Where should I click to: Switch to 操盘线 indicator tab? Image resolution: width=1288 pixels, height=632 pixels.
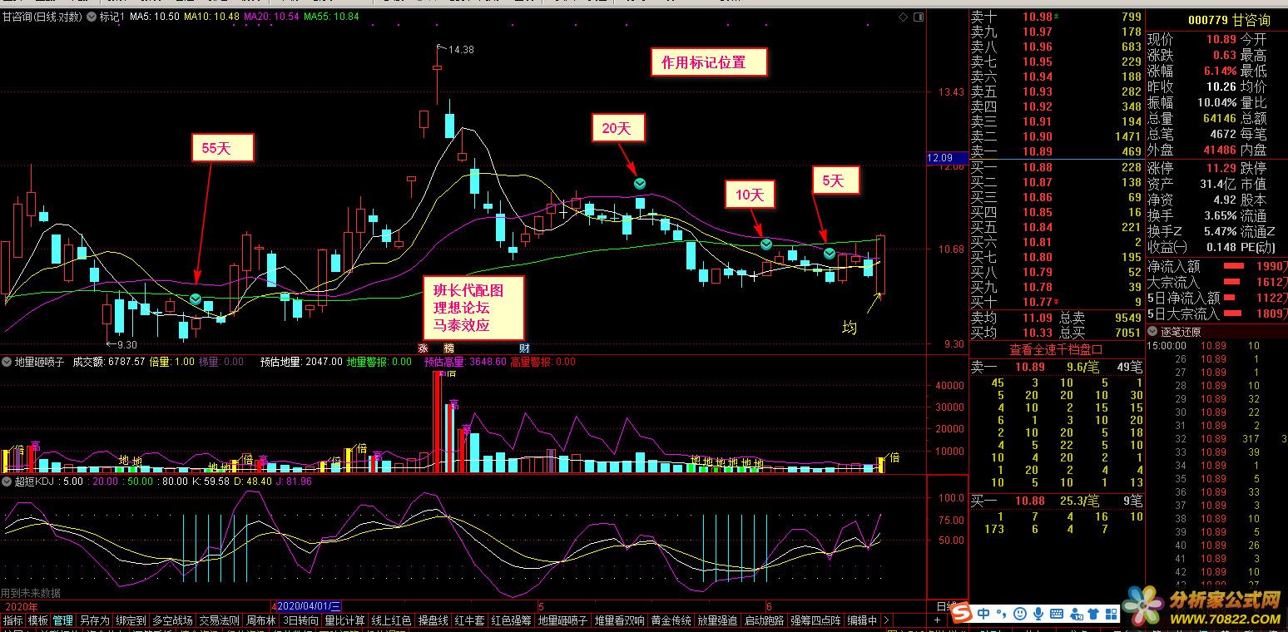pos(433,620)
